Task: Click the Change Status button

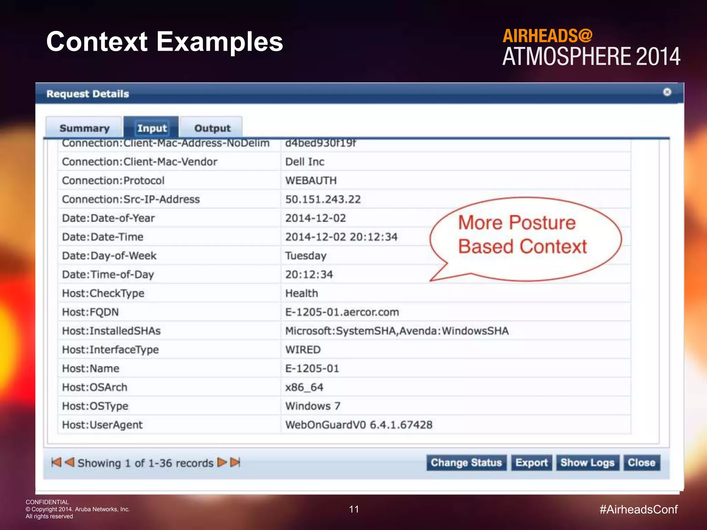Action: pos(466,463)
